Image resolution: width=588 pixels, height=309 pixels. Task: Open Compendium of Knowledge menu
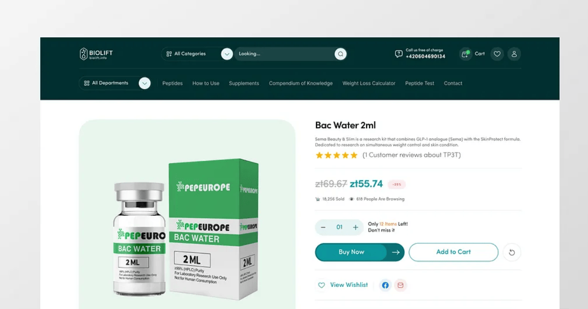(301, 83)
